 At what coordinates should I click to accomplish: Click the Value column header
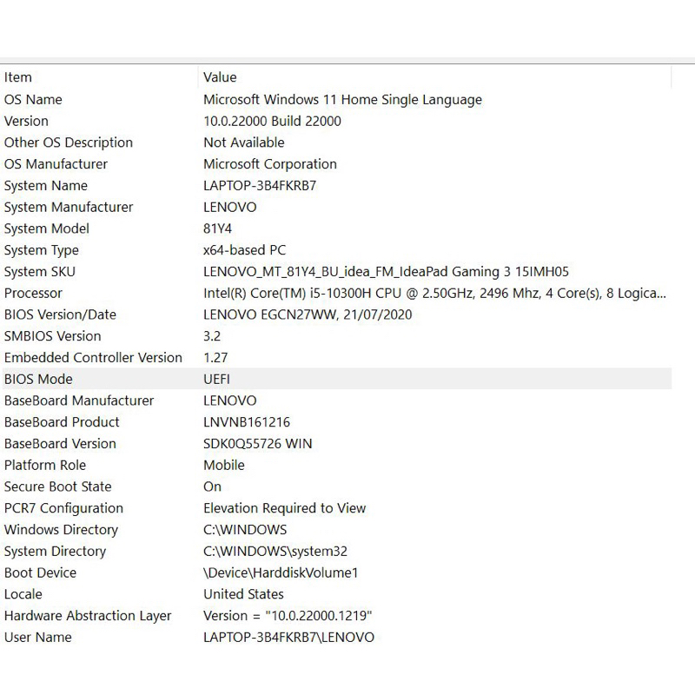click(x=220, y=77)
